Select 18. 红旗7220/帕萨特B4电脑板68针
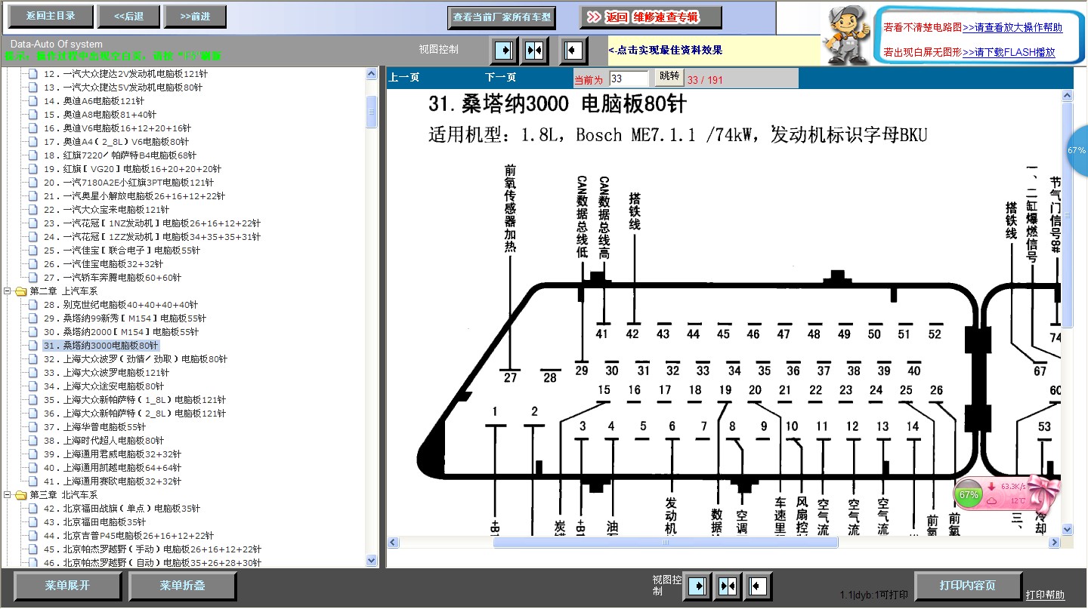This screenshot has height=609, width=1088. 119,155
